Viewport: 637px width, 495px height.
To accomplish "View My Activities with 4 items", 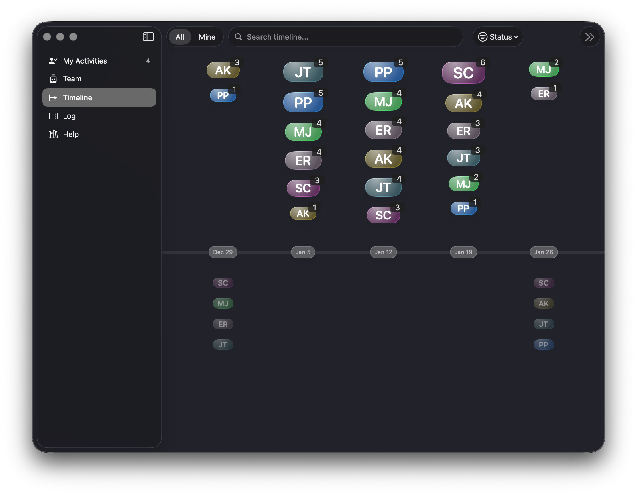I will coord(85,60).
